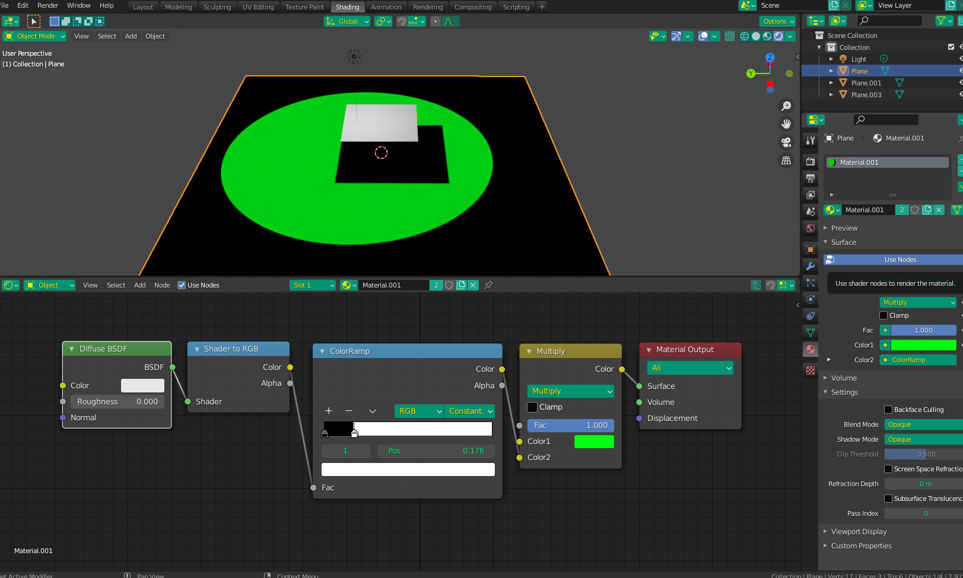The height and width of the screenshot is (578, 963).
Task: Open the Output properties tab
Action: (811, 178)
